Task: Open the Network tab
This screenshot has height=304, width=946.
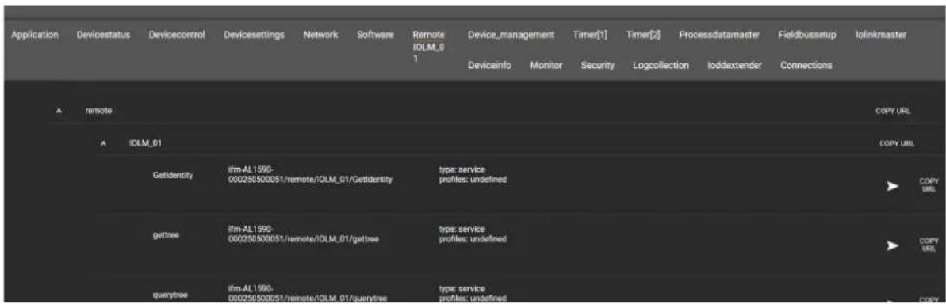Action: (x=320, y=36)
